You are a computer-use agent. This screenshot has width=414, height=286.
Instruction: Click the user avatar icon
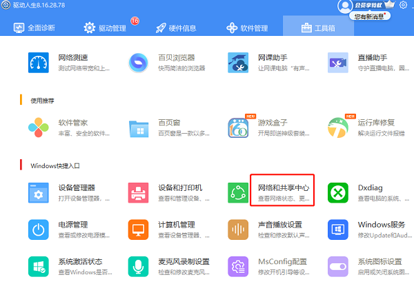[x=345, y=6]
